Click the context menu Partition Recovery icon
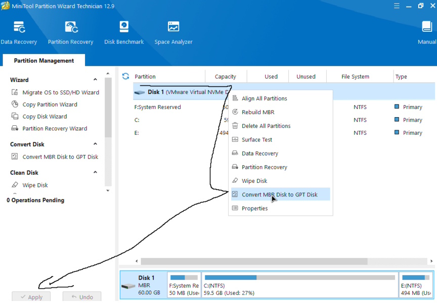 235,167
